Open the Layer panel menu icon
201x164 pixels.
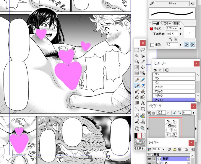pos(193,149)
